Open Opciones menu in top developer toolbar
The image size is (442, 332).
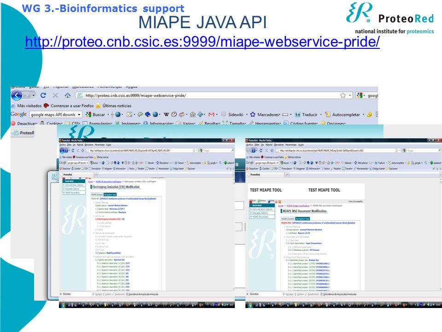point(333,124)
